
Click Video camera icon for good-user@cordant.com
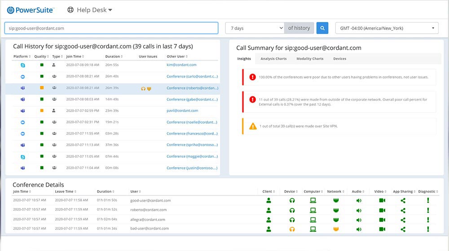click(x=382, y=201)
